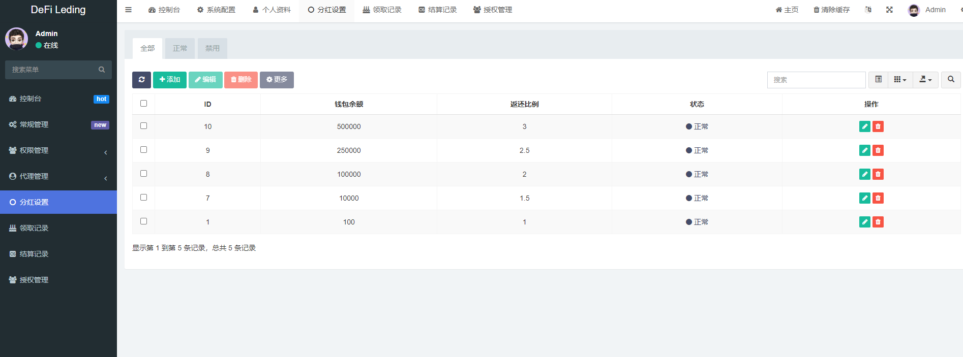Switch to the 禁用 tab
The image size is (963, 357).
(212, 48)
